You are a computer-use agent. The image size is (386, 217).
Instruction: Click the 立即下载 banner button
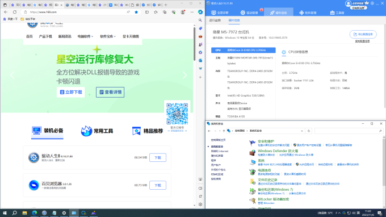point(71,92)
